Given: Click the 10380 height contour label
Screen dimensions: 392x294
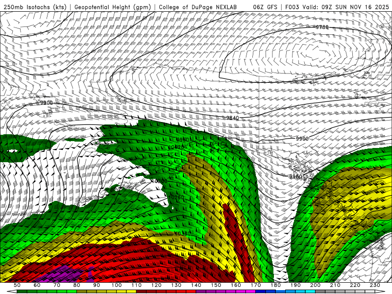Looking at the screenshot, I should pos(183,233).
